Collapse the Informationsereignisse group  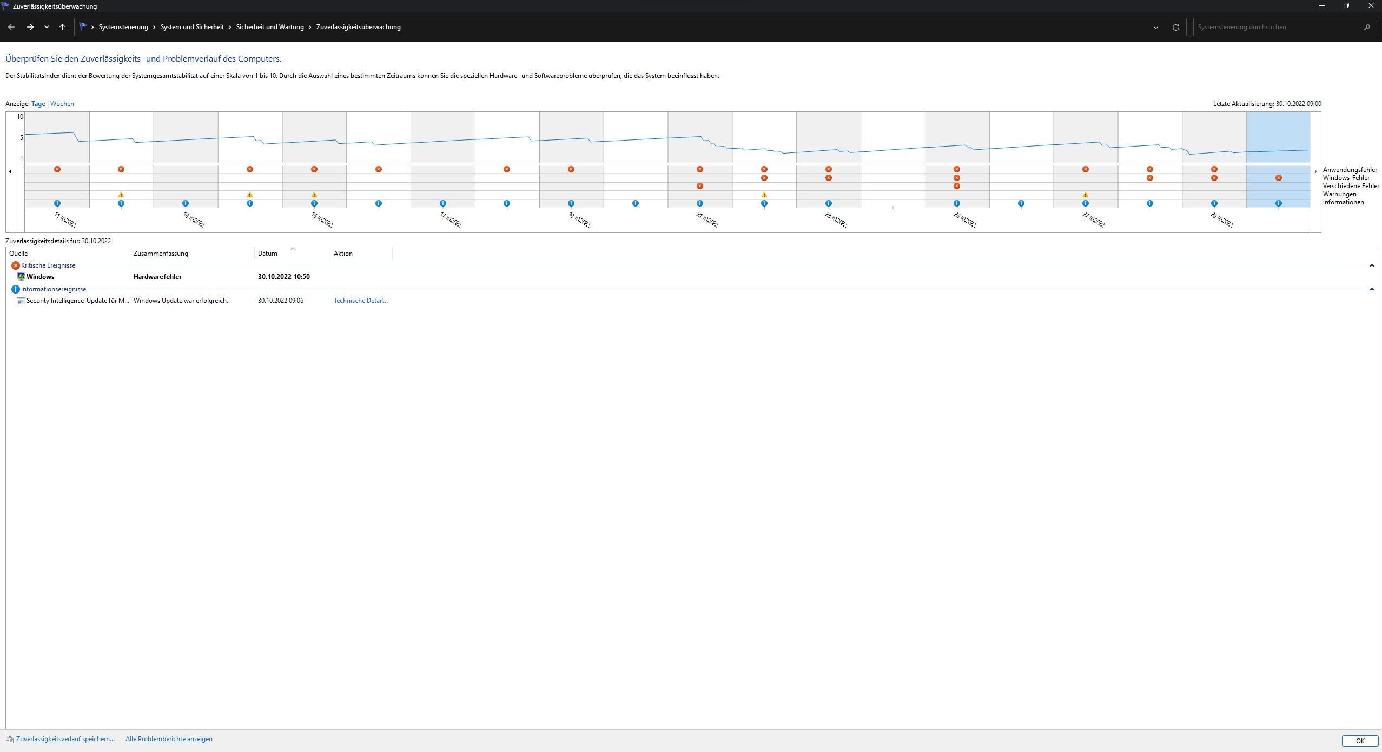1371,289
